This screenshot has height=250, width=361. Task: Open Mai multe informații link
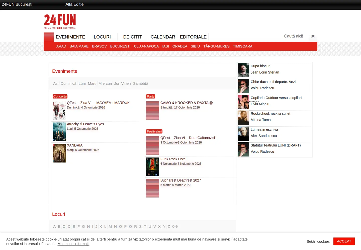click(x=73, y=244)
